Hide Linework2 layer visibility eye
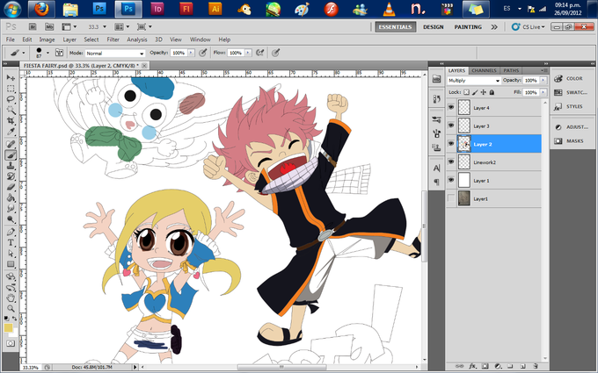 click(x=451, y=161)
